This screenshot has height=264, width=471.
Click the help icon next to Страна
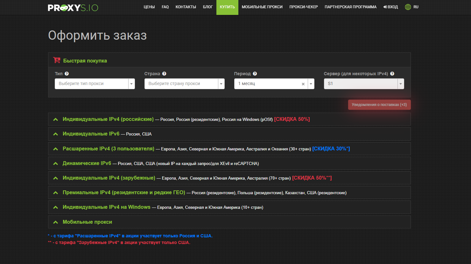click(x=164, y=74)
